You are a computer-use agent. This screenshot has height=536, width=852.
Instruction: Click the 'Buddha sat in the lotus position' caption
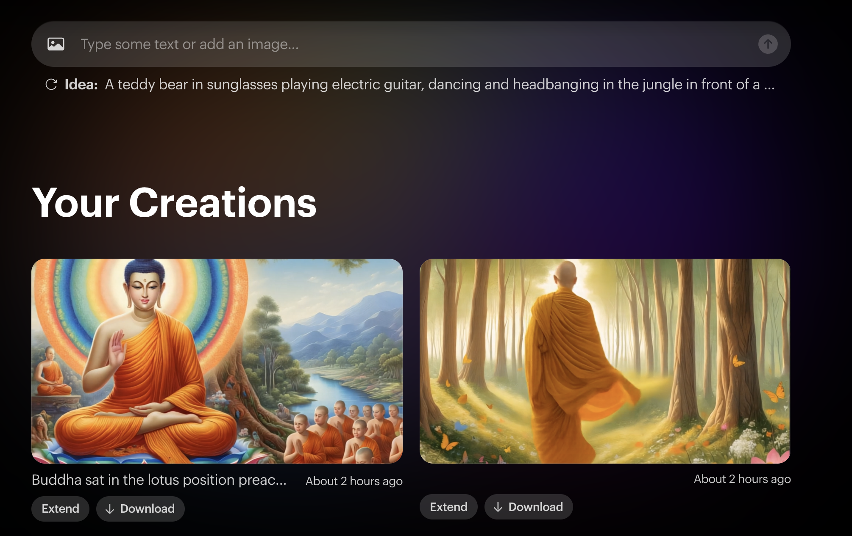click(x=159, y=480)
